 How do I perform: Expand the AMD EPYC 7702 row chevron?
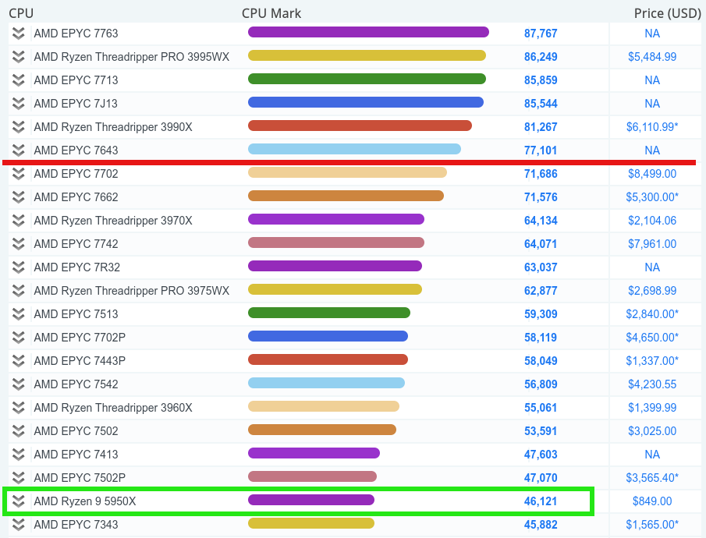19,174
